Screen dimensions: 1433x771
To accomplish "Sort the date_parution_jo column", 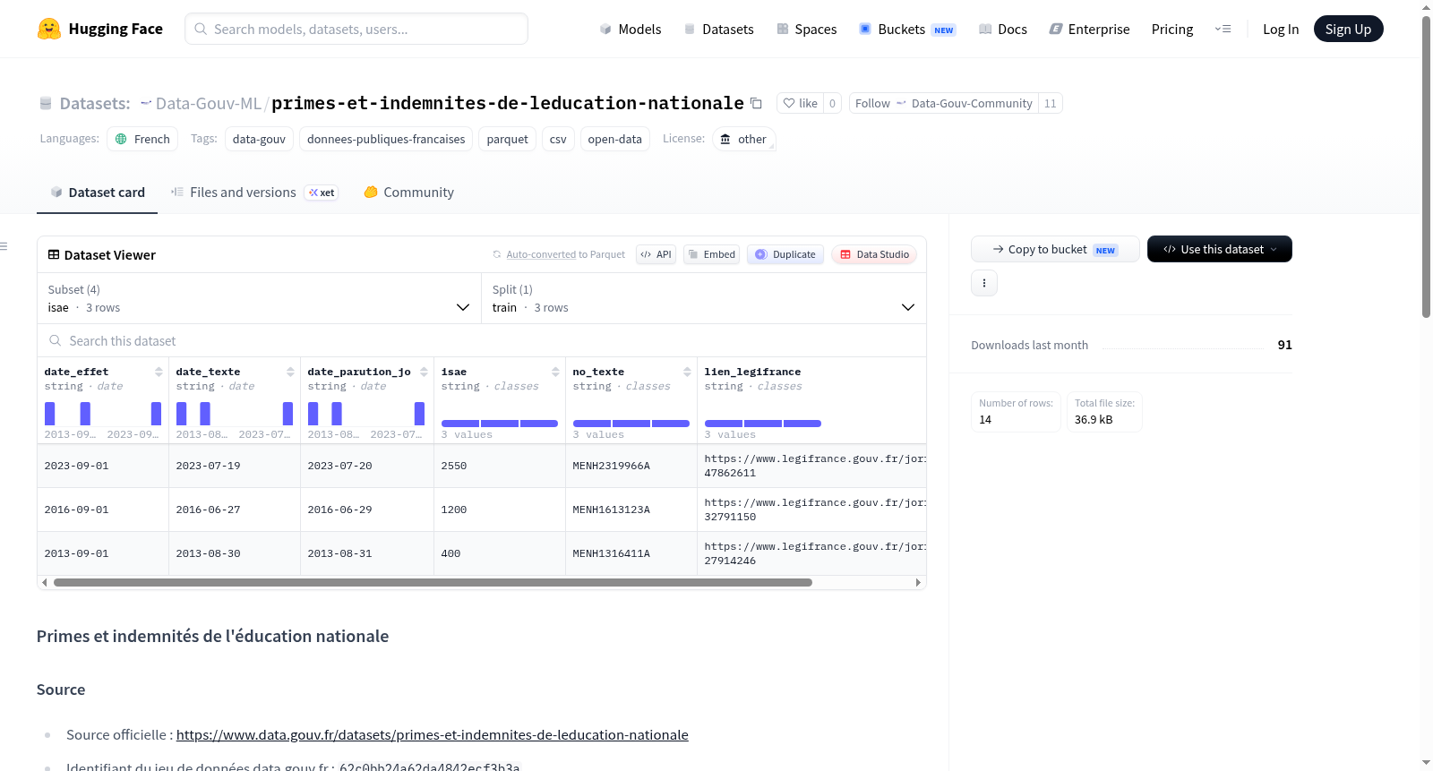I will click(x=424, y=372).
